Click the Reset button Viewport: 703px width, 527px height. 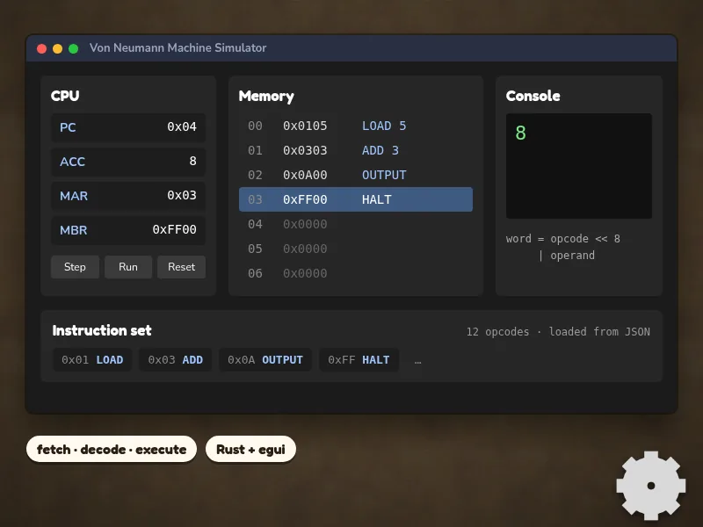(x=182, y=267)
